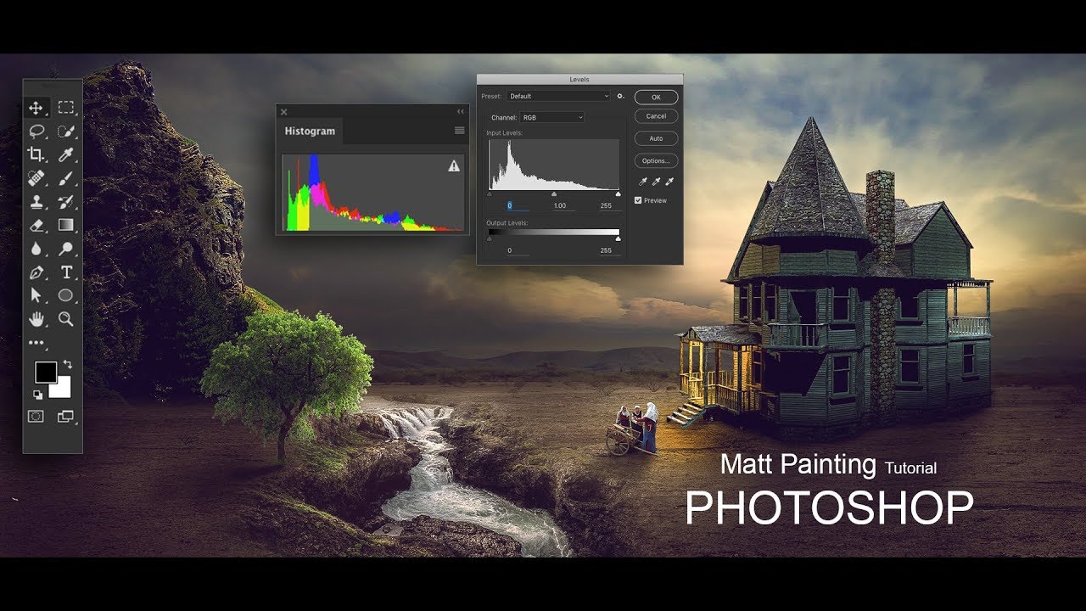The width and height of the screenshot is (1086, 611).
Task: Select the History Brush tool
Action: tap(65, 202)
